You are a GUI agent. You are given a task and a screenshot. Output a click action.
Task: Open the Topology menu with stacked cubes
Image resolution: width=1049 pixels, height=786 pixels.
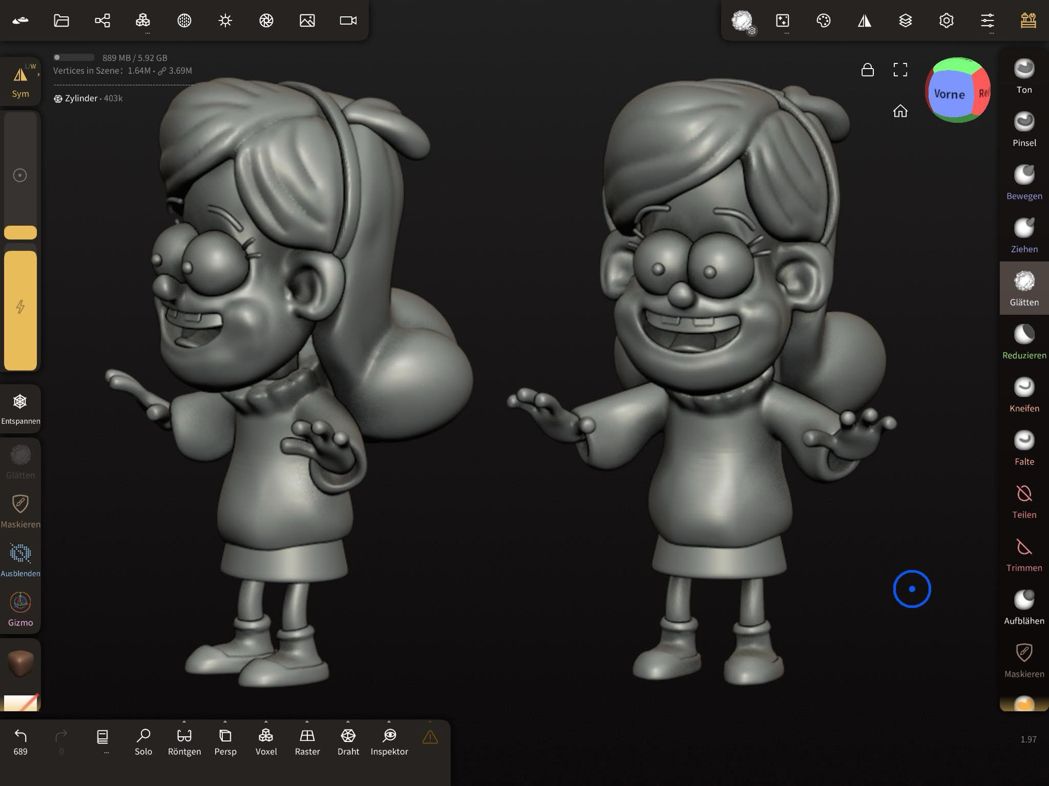pos(143,20)
